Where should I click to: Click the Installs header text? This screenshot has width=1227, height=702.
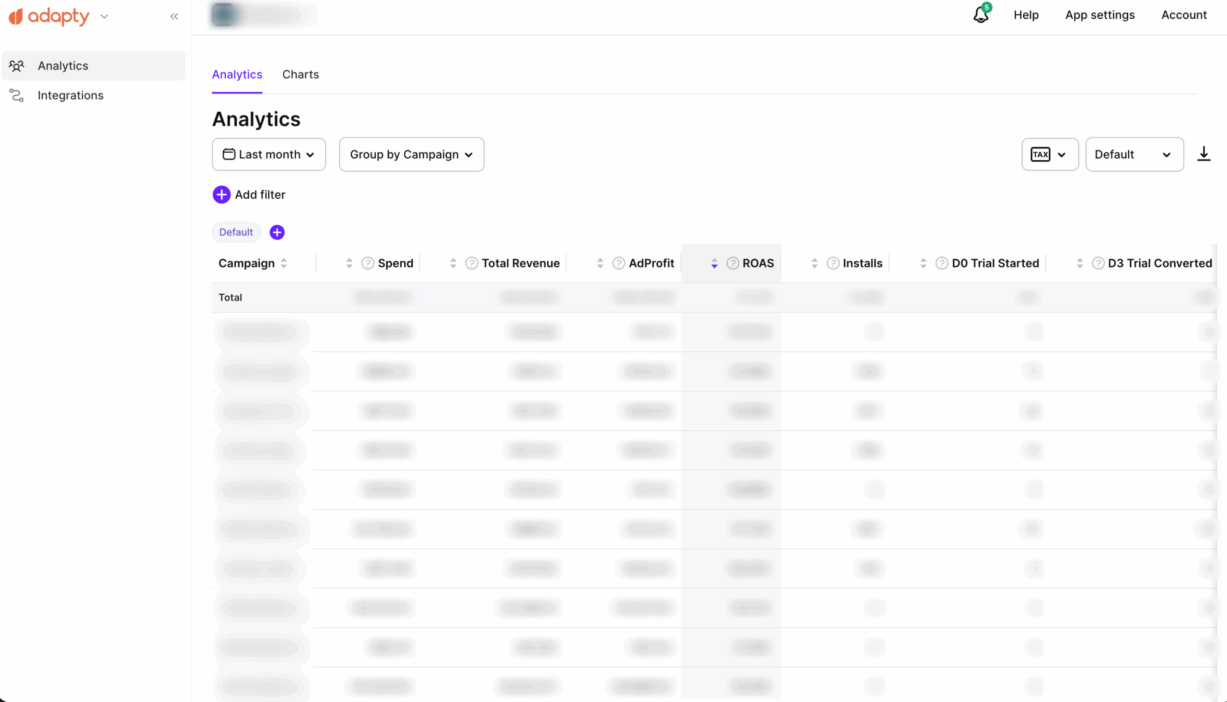click(863, 263)
